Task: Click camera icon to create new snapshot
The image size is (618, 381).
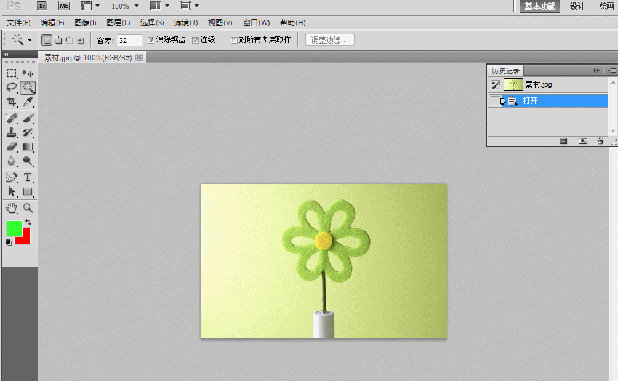Action: [x=582, y=141]
